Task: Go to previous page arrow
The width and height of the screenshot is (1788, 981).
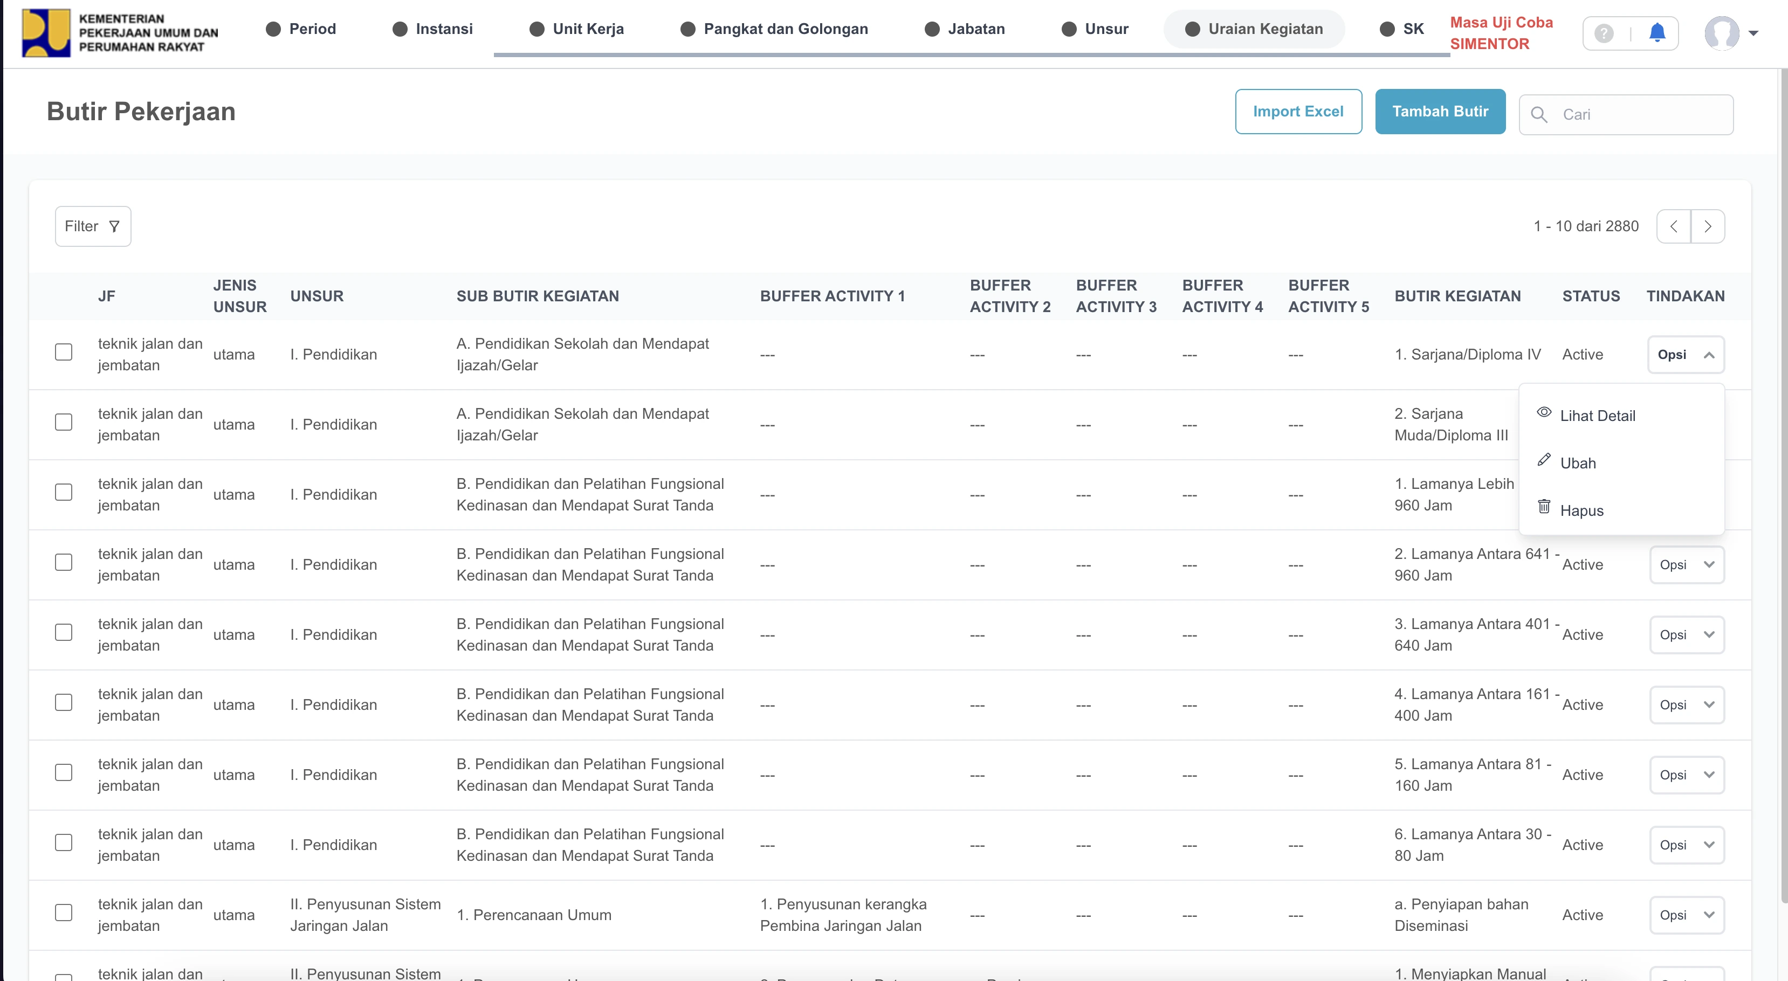Action: (1674, 226)
